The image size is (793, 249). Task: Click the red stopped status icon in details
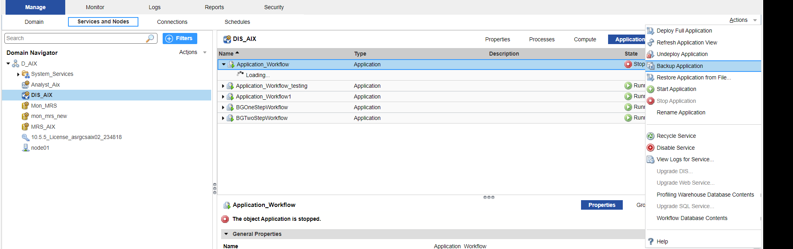[x=225, y=219]
